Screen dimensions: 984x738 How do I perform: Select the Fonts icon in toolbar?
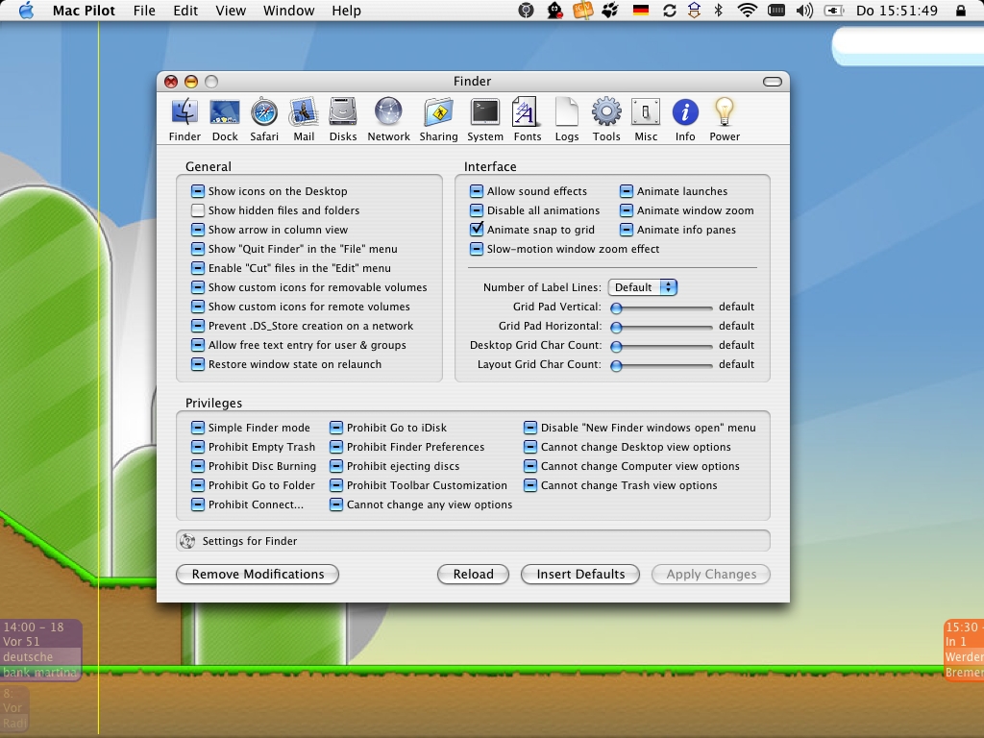coord(528,119)
